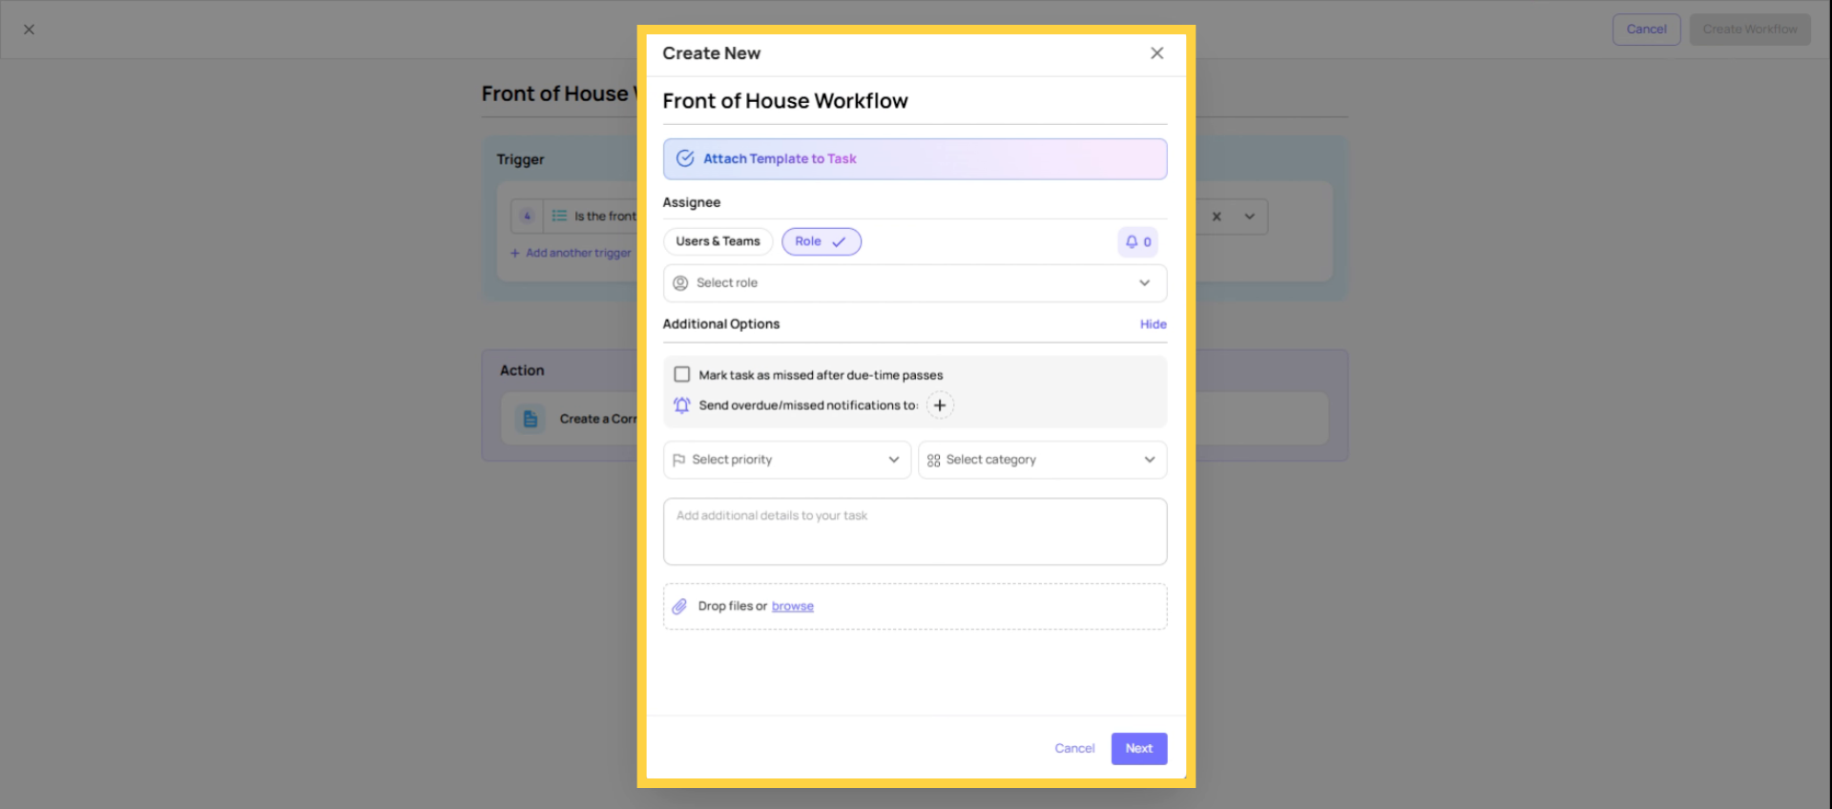Open the Select role dropdown
1832x809 pixels.
[x=914, y=283]
